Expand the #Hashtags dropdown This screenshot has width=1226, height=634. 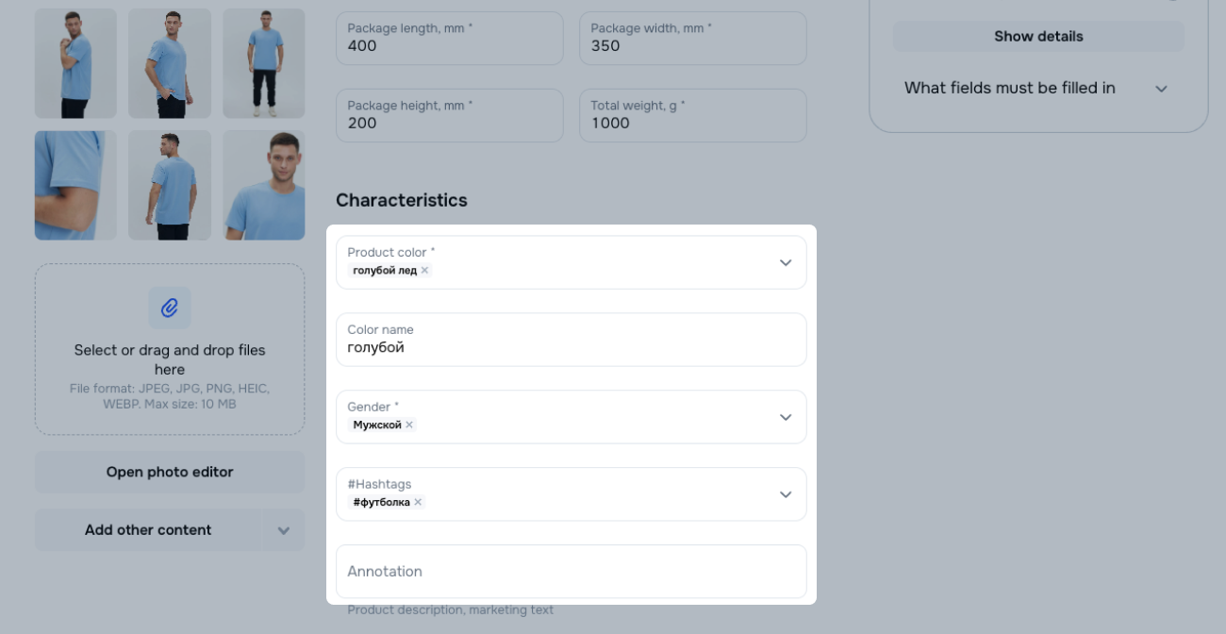(785, 494)
